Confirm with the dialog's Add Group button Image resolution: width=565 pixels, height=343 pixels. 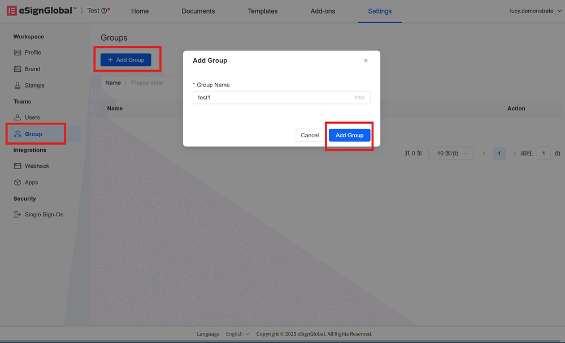tap(349, 136)
